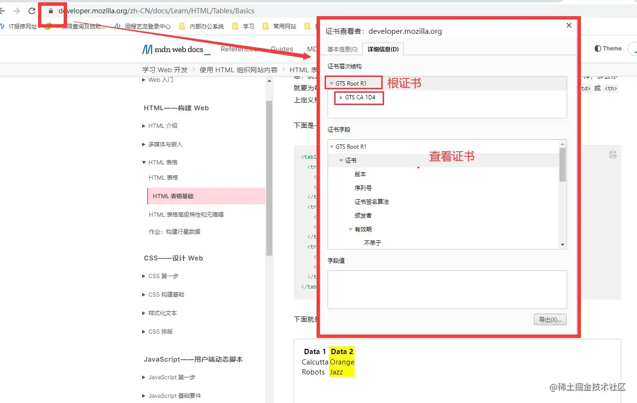637x403 pixels.
Task: Go to 学习 Web 开发 breadcrumb
Action: click(165, 70)
